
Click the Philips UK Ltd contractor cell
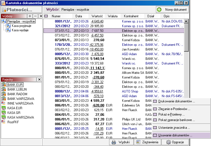131,119
